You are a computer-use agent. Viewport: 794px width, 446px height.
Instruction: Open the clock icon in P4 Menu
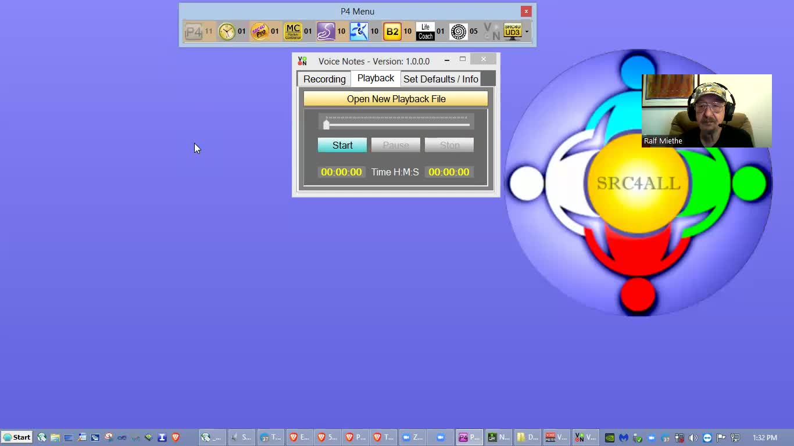click(227, 31)
